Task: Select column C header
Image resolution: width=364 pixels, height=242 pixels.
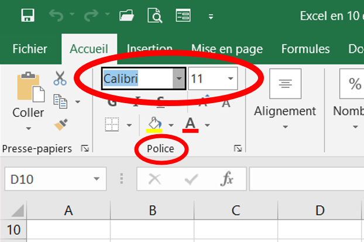Action: (236, 210)
